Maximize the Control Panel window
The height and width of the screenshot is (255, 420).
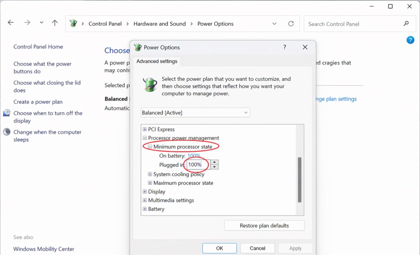390,6
